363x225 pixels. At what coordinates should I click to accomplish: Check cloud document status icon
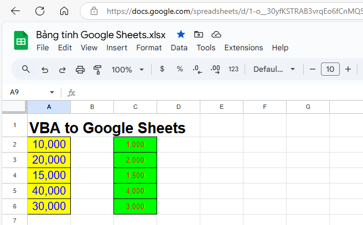[x=216, y=34]
